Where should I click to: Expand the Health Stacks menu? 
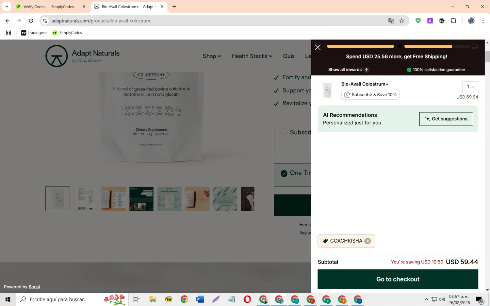(252, 56)
